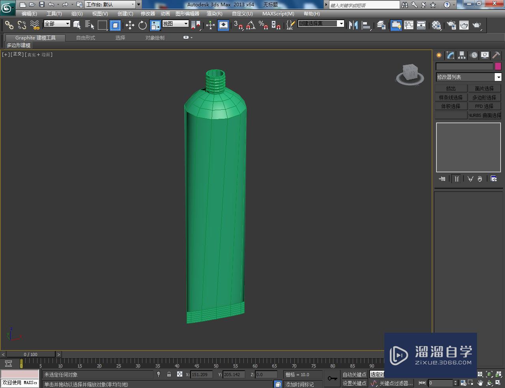Open the reference coordinate system 视图 dropdown
The height and width of the screenshot is (388, 505).
175,24
